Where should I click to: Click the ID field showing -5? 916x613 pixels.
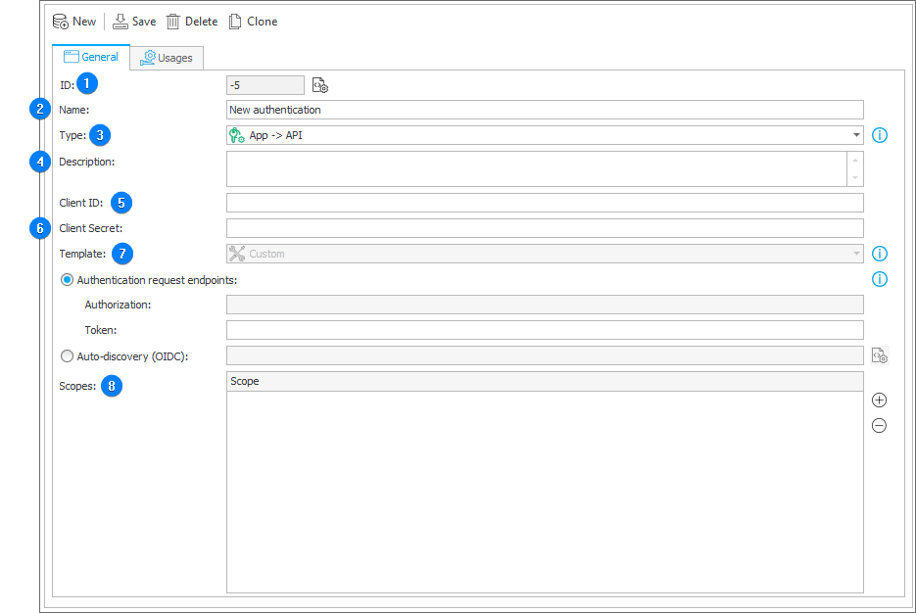pyautogui.click(x=265, y=85)
